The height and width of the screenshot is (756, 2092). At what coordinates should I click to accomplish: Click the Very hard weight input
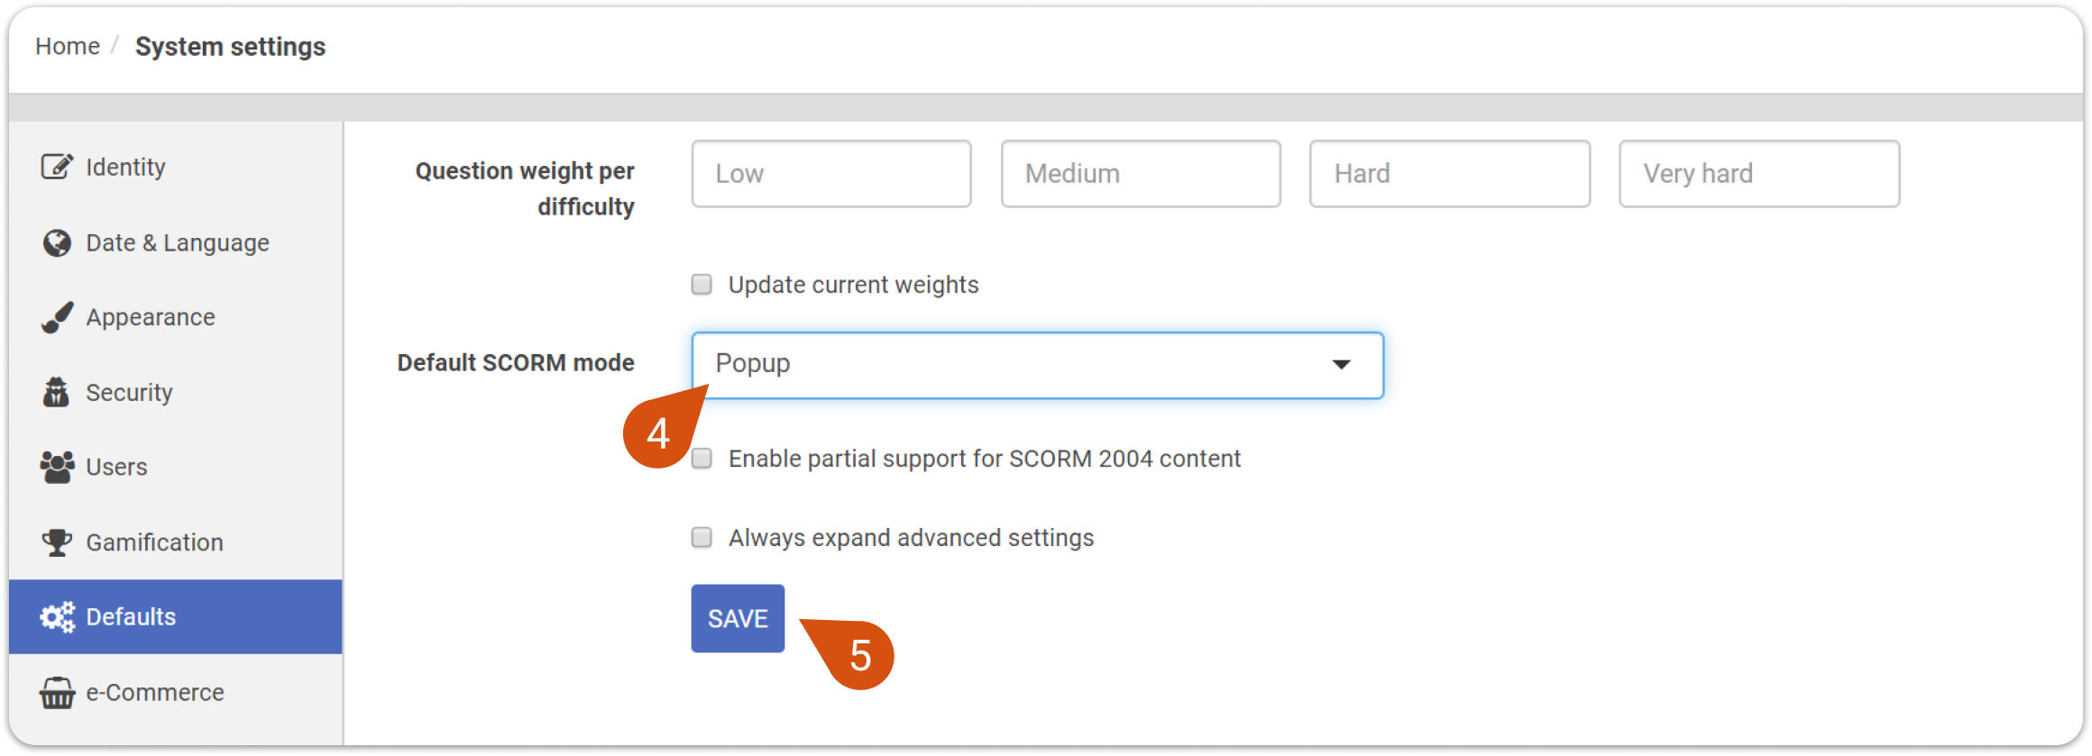pos(1759,173)
